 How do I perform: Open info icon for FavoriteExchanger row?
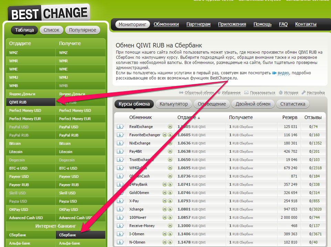coord(120,135)
